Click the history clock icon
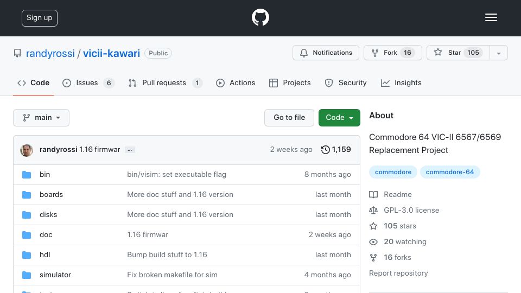Screen dimensions: 521x293 tap(325, 150)
